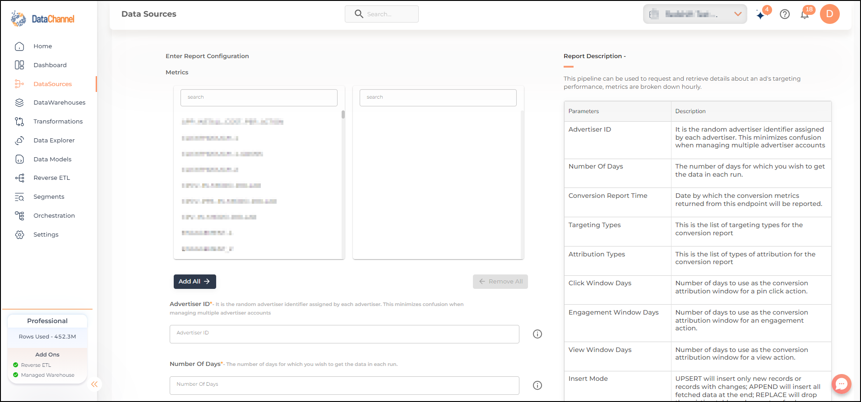
Task: Click the Settings gear icon
Action: click(19, 235)
